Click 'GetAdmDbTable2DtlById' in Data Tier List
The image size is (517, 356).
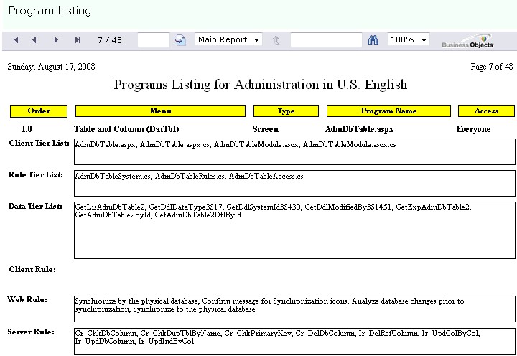coord(198,215)
